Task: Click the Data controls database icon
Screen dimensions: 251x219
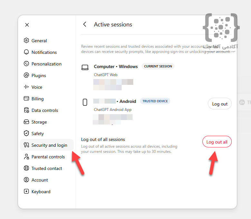Action: (26, 110)
